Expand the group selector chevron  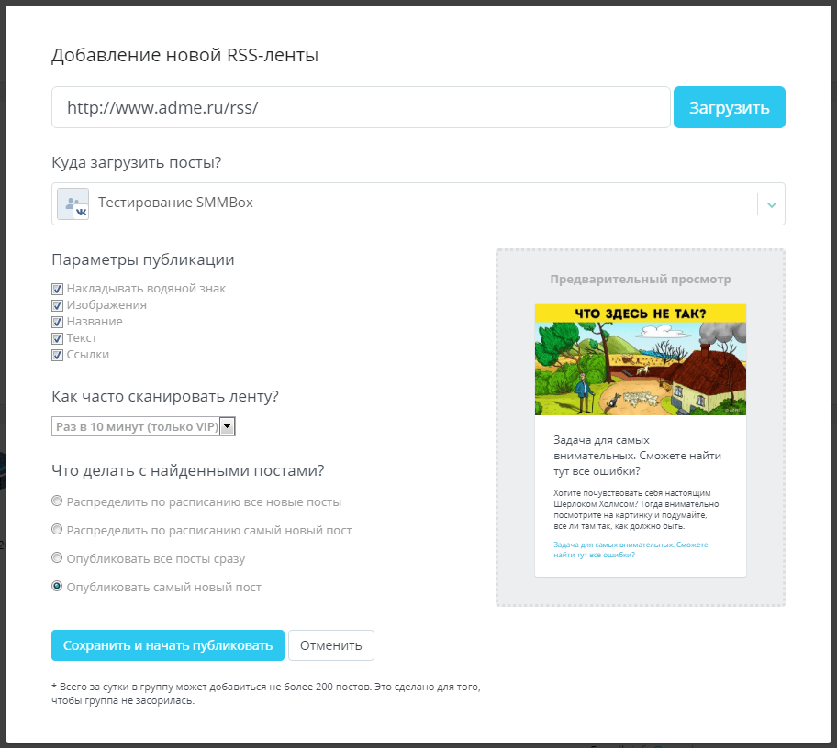click(x=771, y=203)
